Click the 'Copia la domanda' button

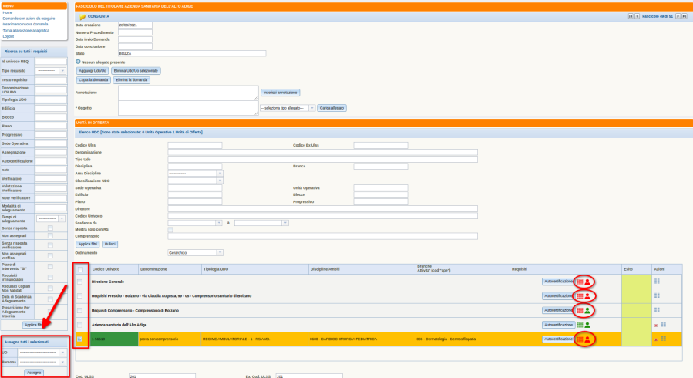(93, 79)
